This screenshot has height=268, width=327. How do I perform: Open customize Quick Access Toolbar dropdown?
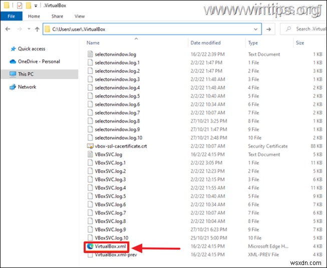(x=36, y=6)
